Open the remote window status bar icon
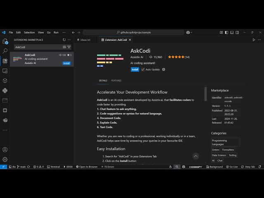The width and height of the screenshot is (264, 198). click(3, 167)
